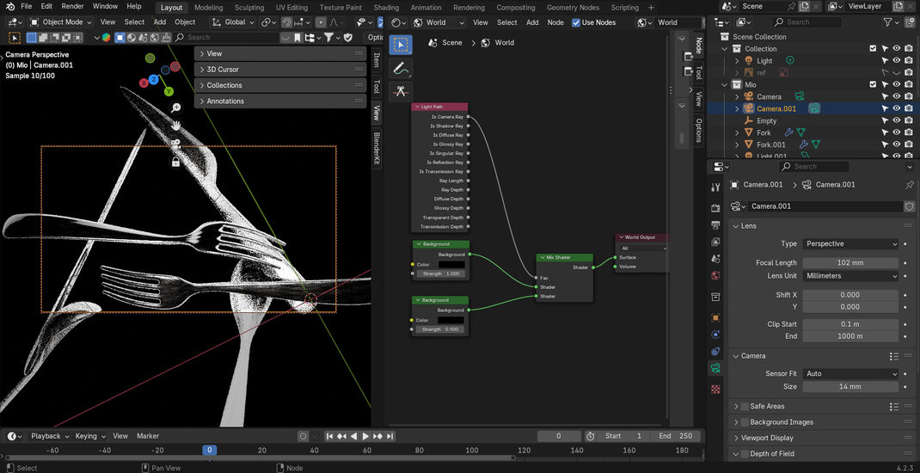
Task: Select the Links Cut scissors tool
Action: [401, 91]
